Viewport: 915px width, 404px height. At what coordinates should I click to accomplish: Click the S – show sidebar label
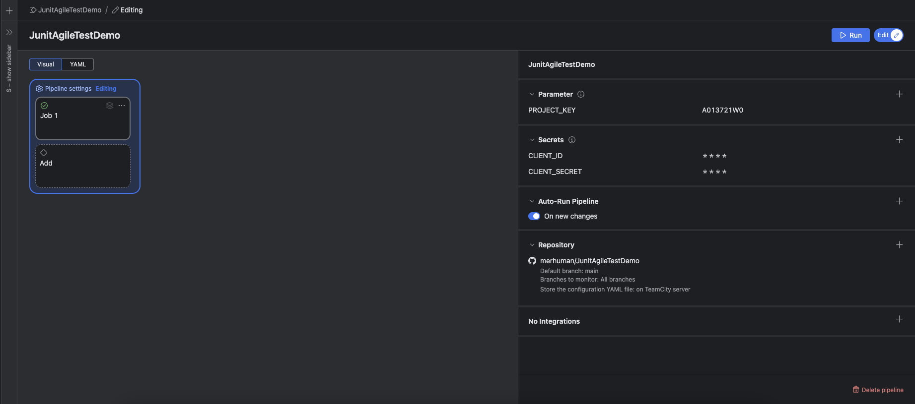click(9, 68)
